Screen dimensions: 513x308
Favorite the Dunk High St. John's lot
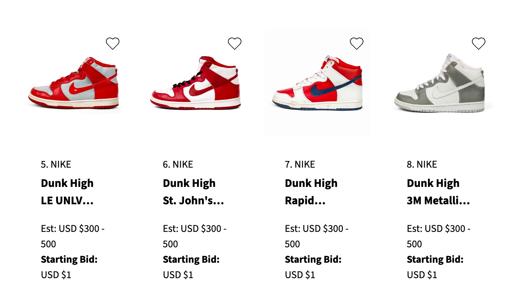point(235,43)
